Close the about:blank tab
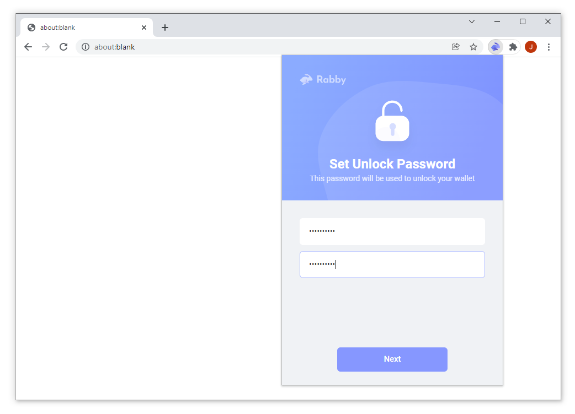575x414 pixels. [143, 28]
